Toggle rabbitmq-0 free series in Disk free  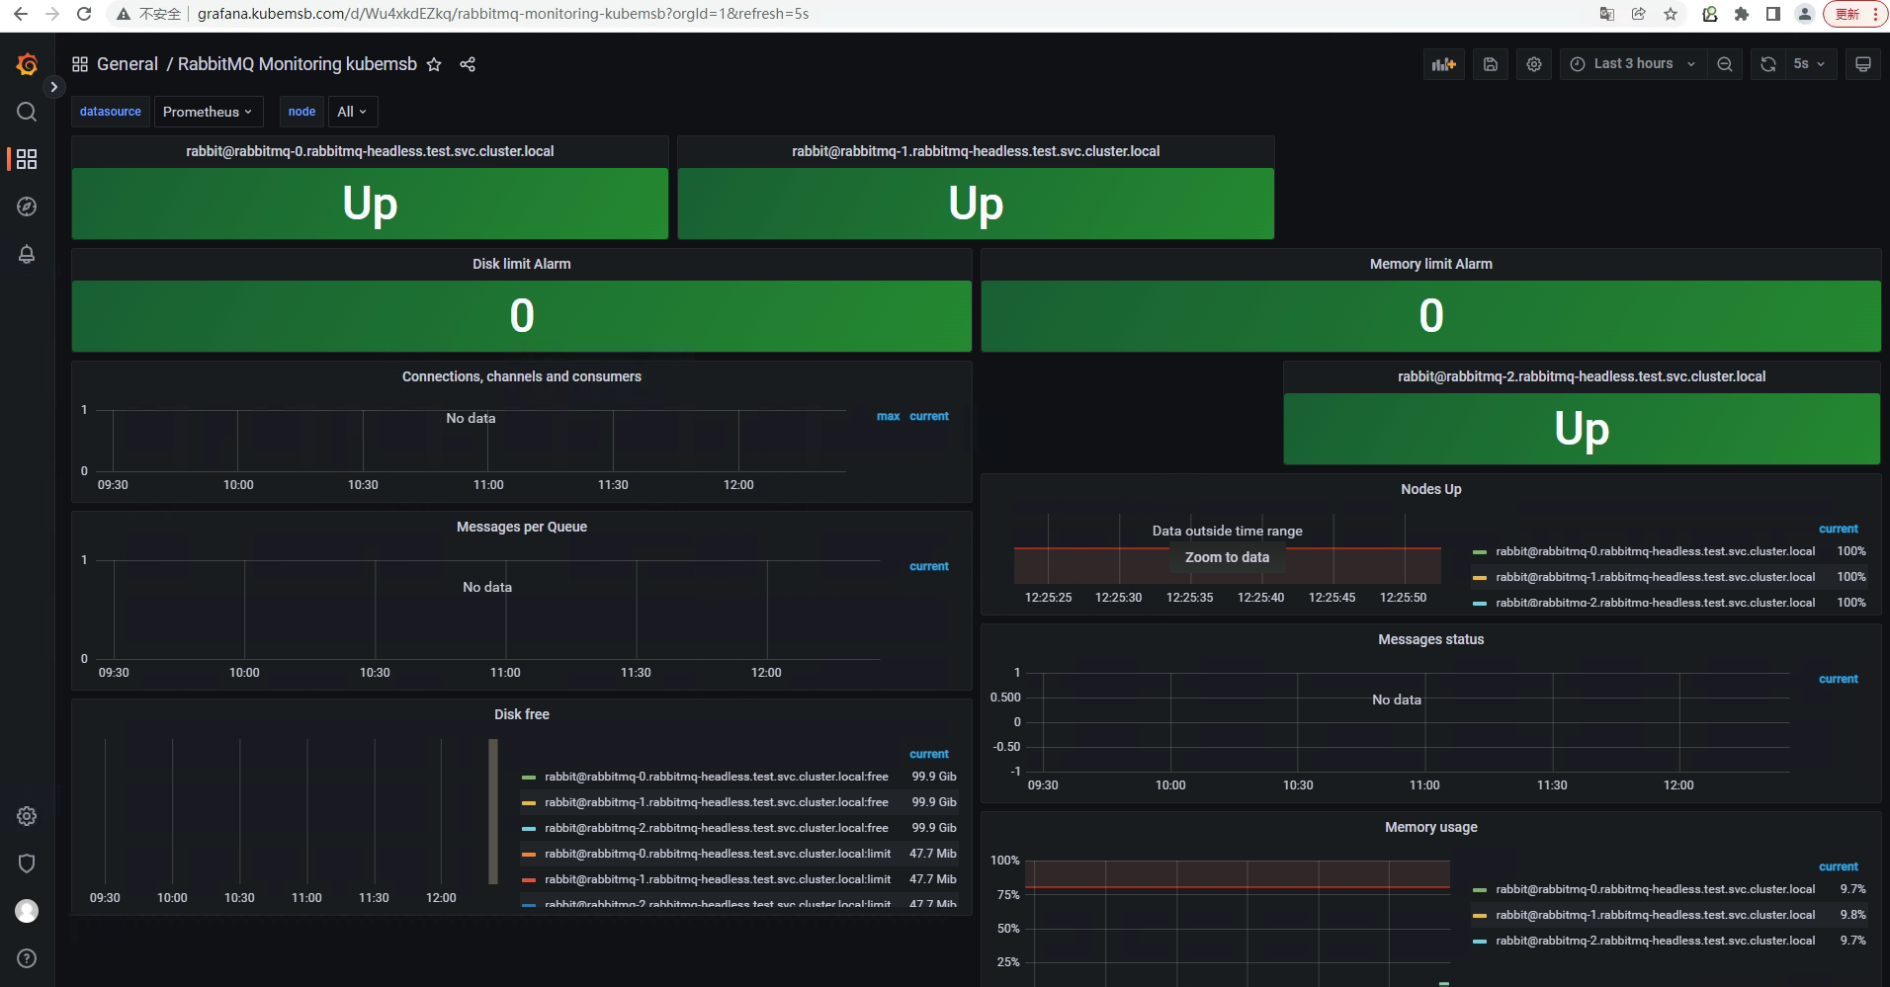click(x=717, y=777)
